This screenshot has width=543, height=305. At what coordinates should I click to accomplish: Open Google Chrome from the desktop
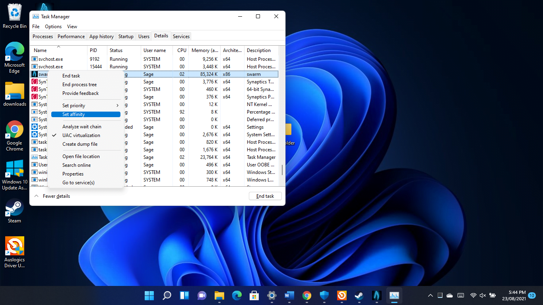[x=14, y=135]
